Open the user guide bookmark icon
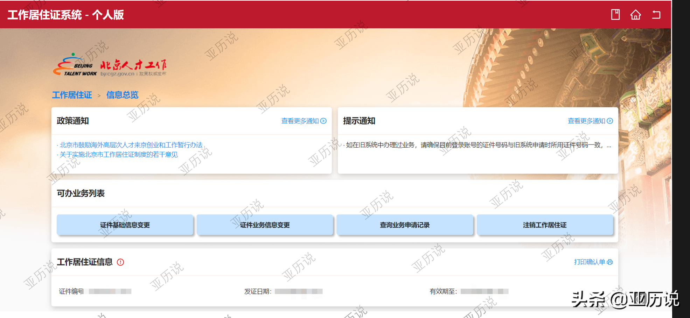The image size is (690, 318). coord(616,15)
